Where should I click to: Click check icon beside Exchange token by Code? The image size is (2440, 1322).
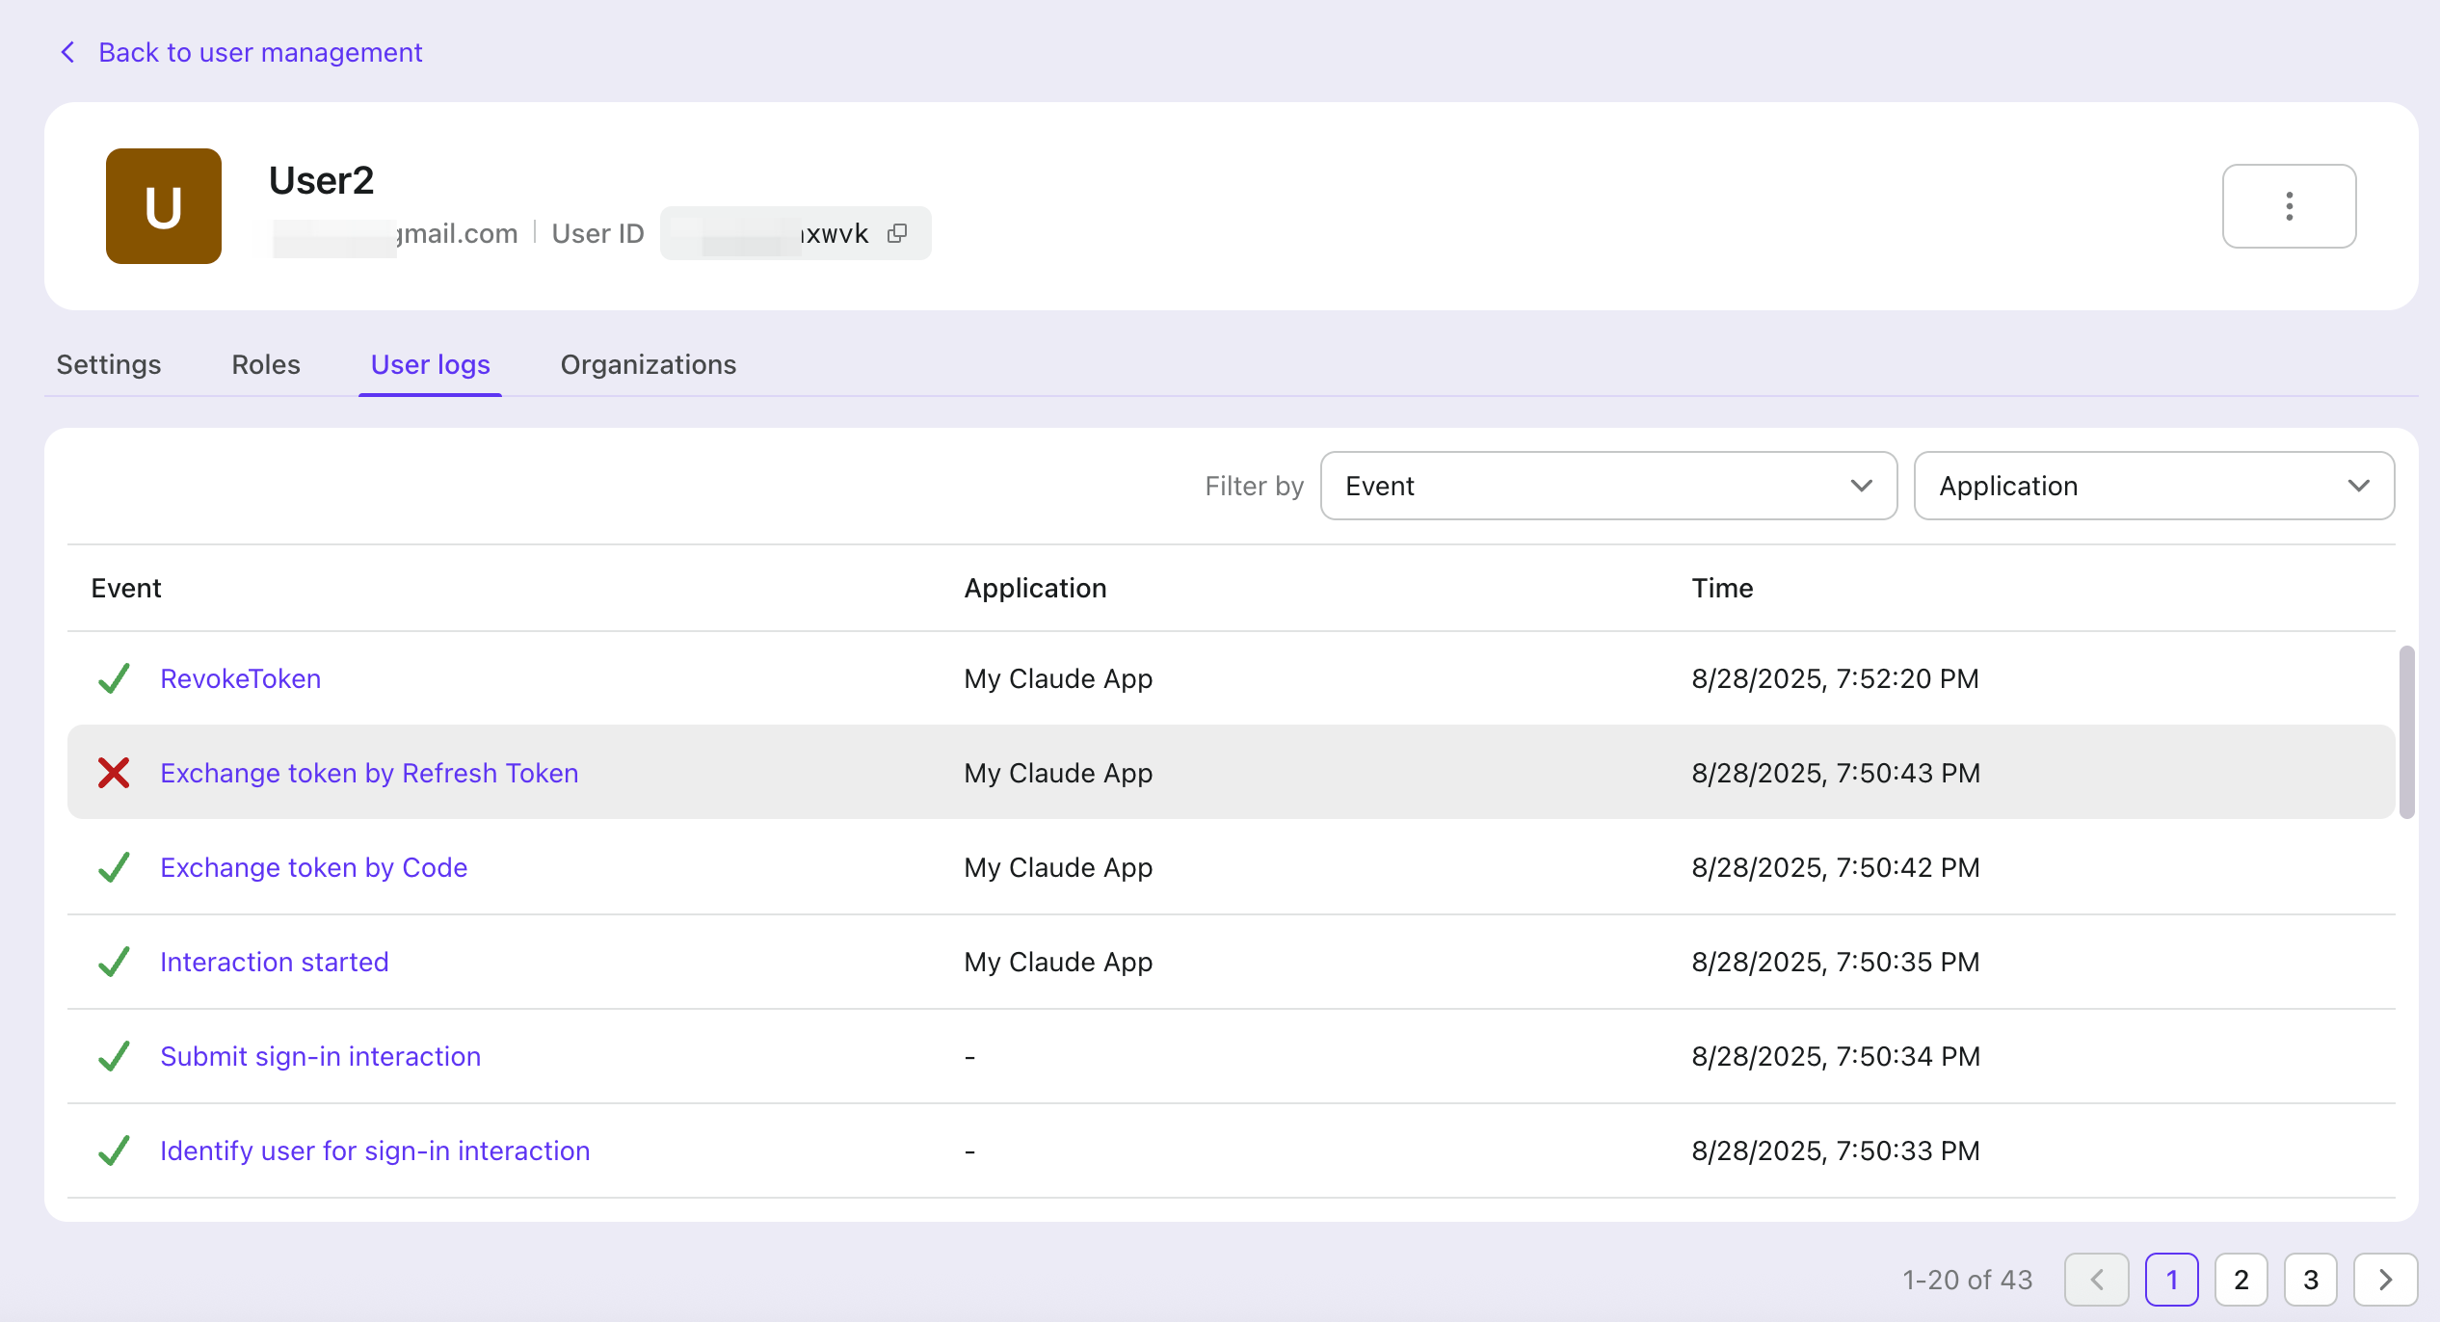pyautogui.click(x=114, y=867)
